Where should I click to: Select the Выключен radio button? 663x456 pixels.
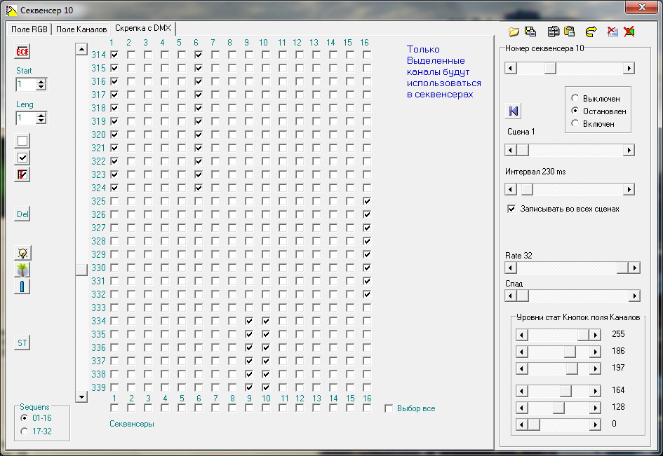(x=575, y=98)
